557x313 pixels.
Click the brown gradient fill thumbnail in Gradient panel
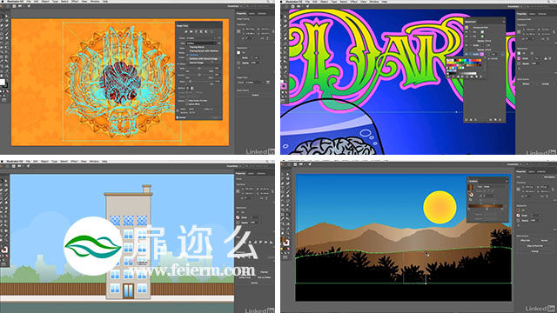[x=470, y=188]
